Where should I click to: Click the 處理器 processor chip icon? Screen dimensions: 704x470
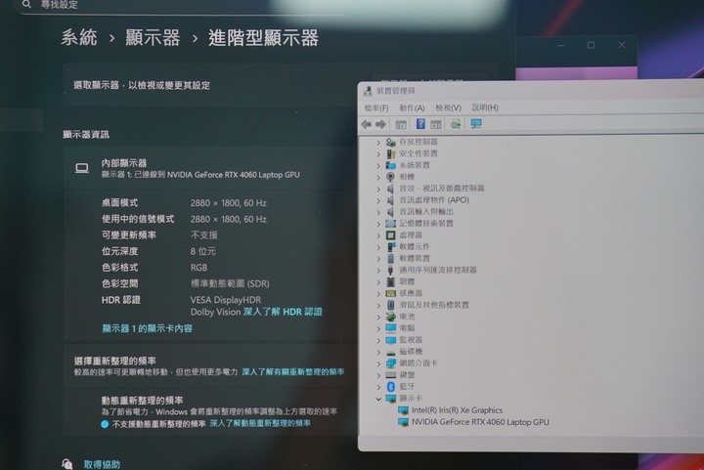[390, 235]
